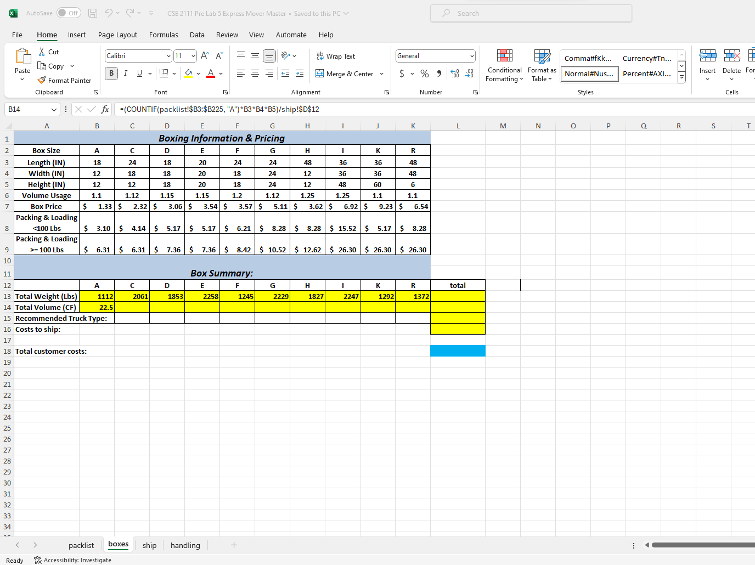Image resolution: width=755 pixels, height=565 pixels.
Task: Select the Normal#Nus... cell style
Action: click(589, 74)
